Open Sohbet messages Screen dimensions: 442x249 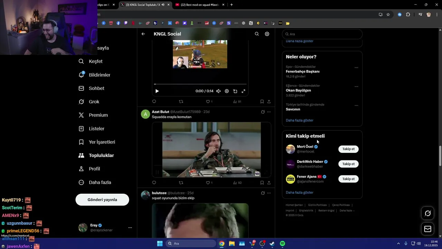coord(92,88)
